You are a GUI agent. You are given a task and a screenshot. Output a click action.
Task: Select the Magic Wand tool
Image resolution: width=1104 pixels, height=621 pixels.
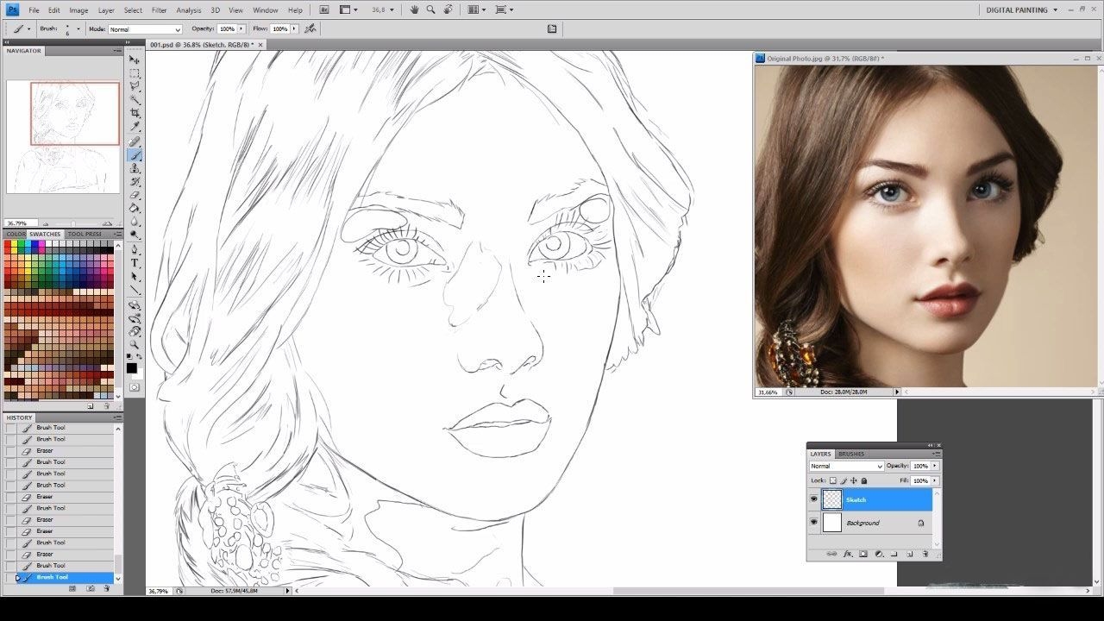pos(135,100)
